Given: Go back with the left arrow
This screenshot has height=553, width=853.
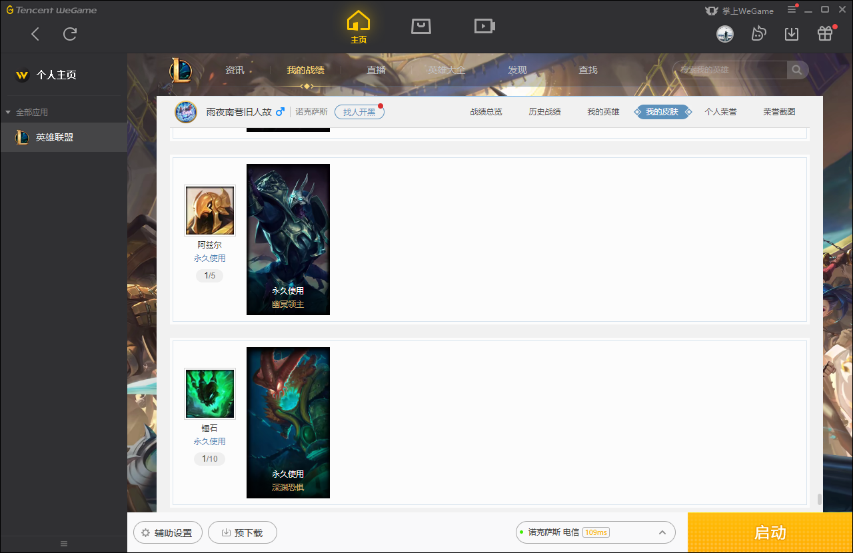Looking at the screenshot, I should (x=35, y=34).
